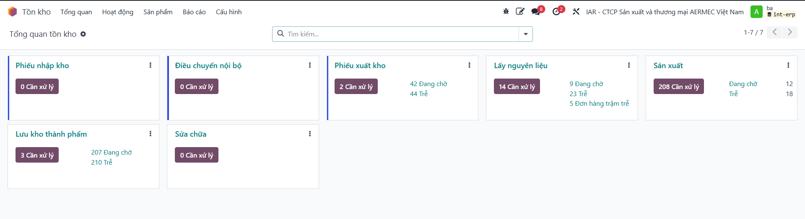Open the Lấy nguyên liệu card title

[x=521, y=66]
